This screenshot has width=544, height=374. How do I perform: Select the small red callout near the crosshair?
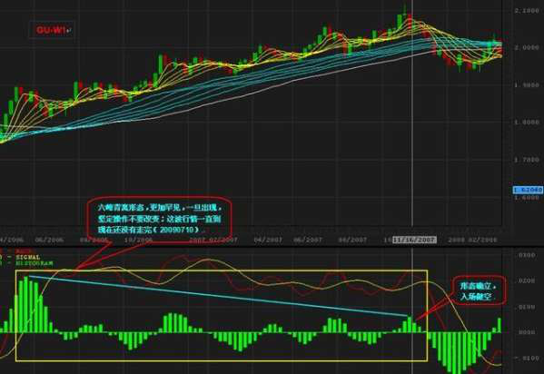479,290
